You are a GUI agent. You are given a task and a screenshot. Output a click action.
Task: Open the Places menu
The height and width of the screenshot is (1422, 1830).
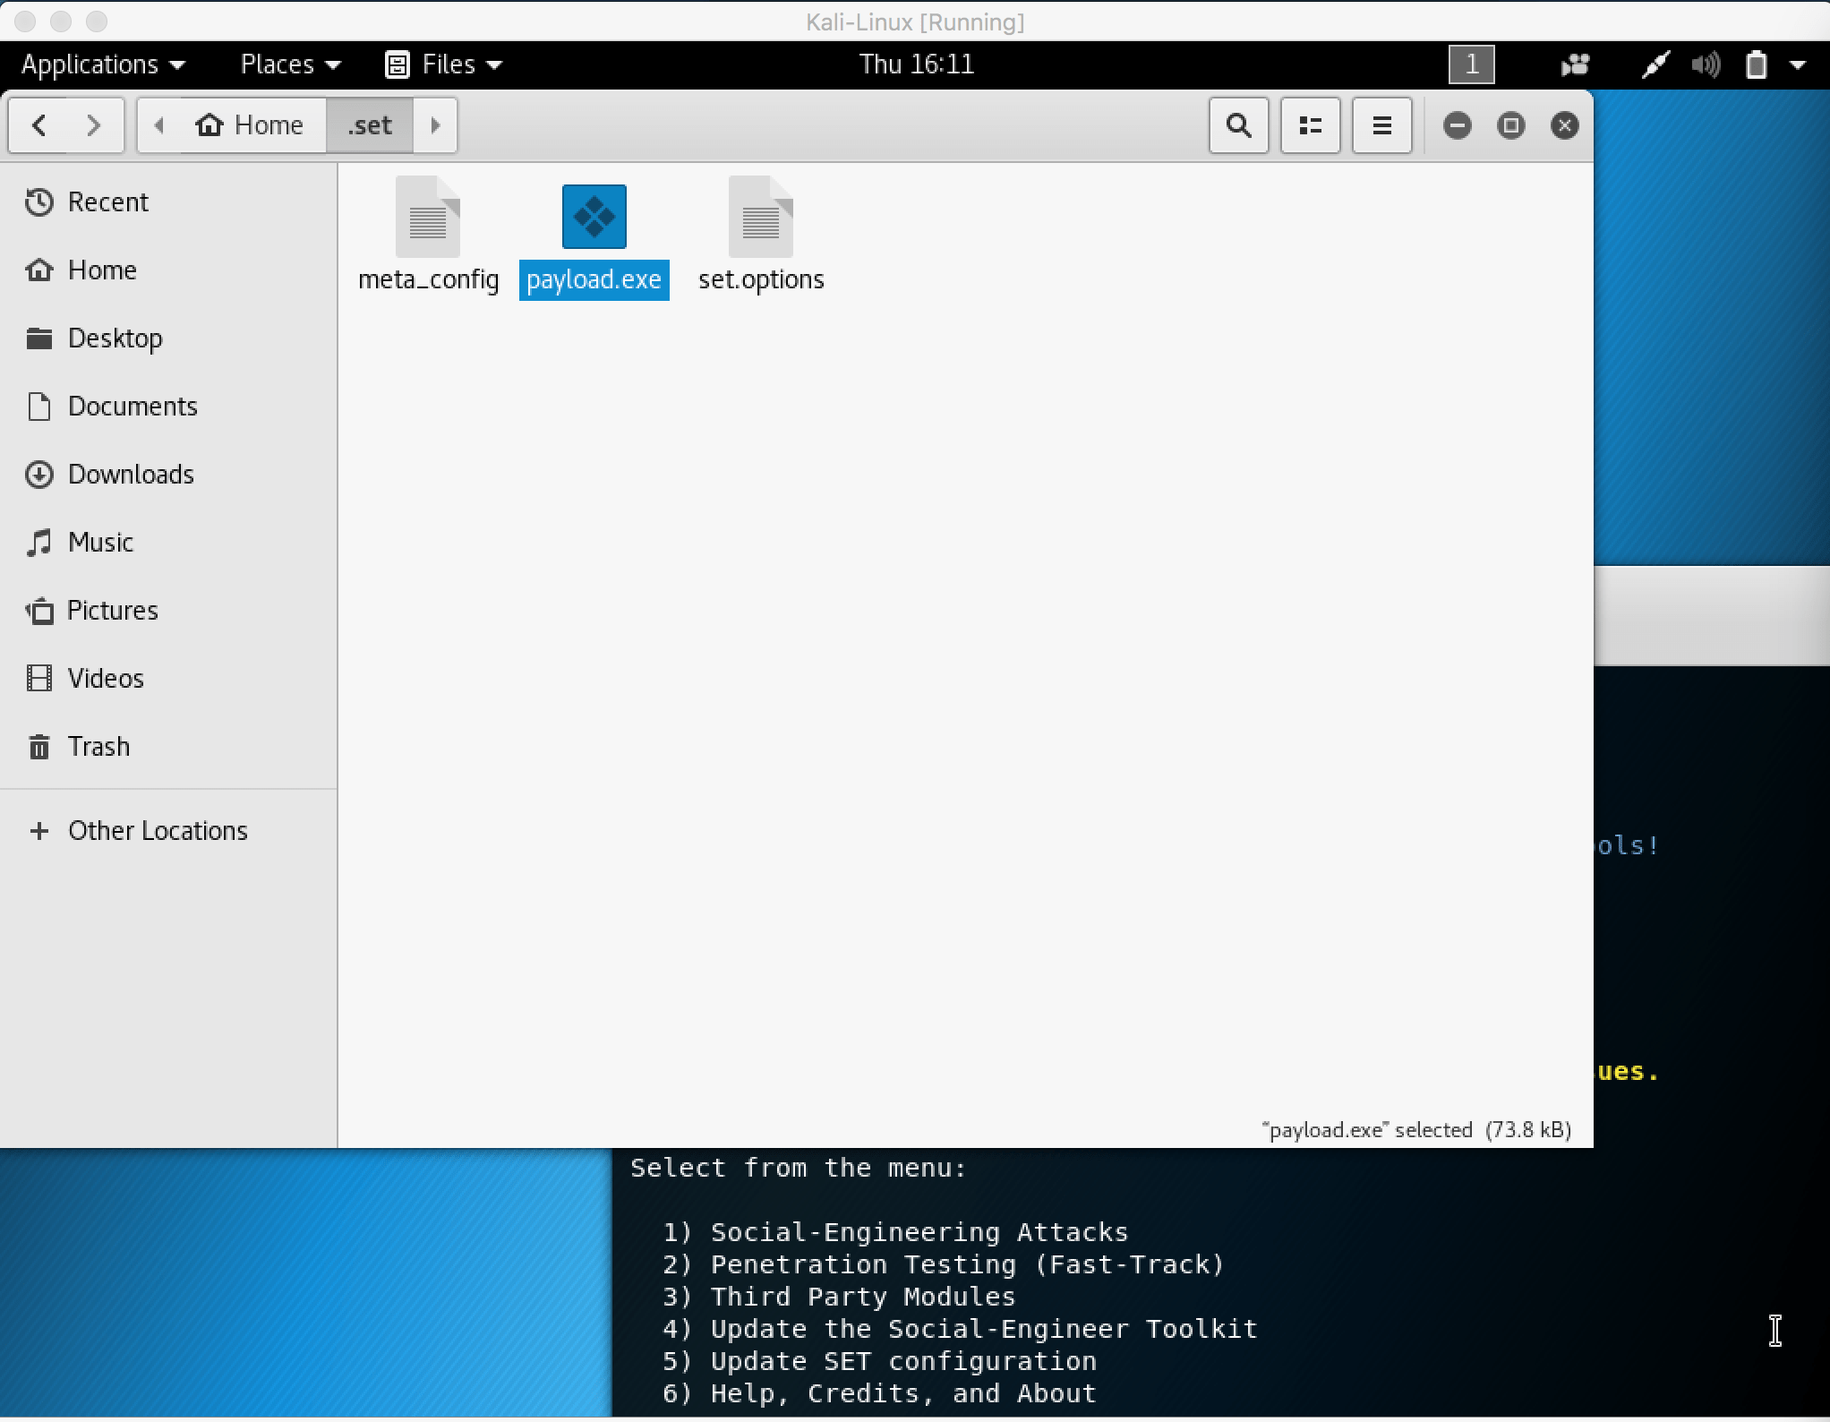290,64
